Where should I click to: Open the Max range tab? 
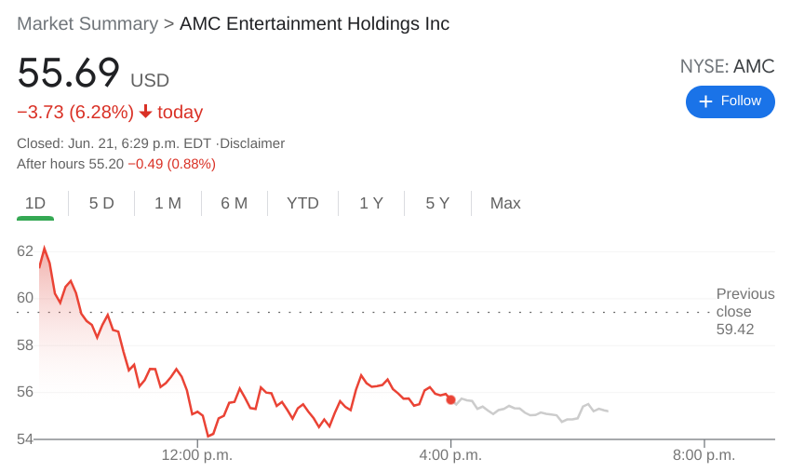(x=505, y=203)
